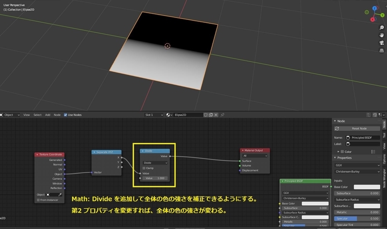
Task: Open Color presets list icon
Action: tap(373, 152)
